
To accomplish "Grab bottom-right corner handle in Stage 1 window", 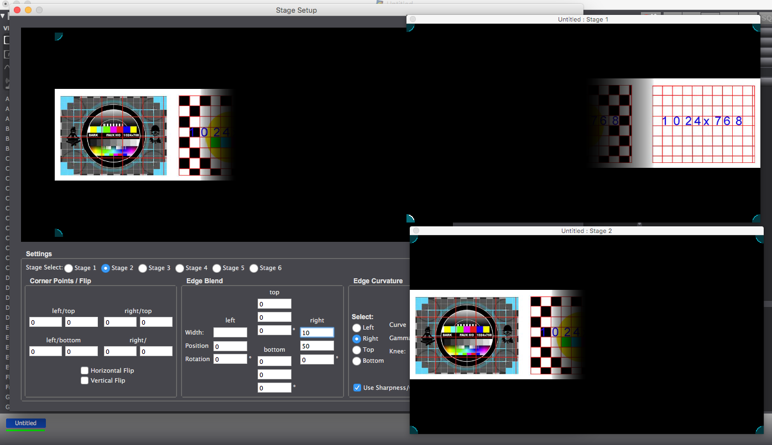I will tap(756, 219).
